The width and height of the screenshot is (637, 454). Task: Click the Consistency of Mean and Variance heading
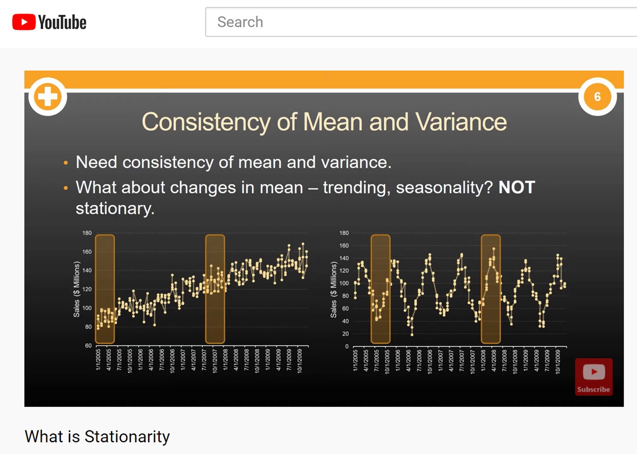tap(324, 122)
